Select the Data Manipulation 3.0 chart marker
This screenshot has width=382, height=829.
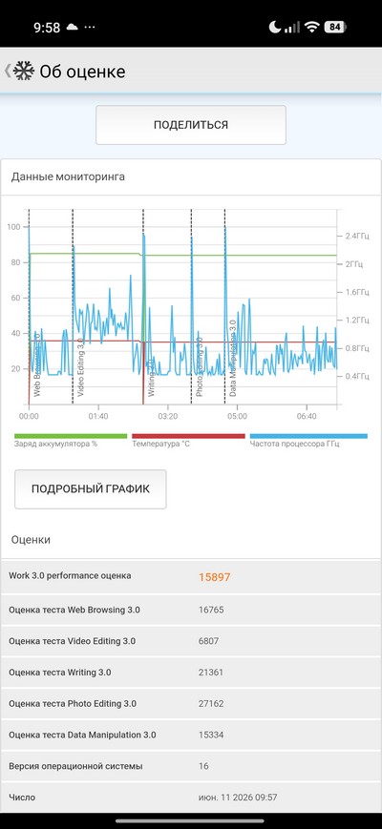(x=233, y=358)
